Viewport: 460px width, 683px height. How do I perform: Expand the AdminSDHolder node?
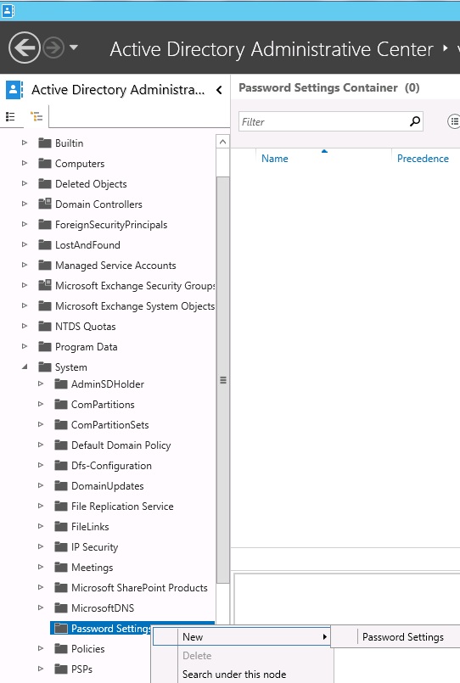pyautogui.click(x=41, y=383)
